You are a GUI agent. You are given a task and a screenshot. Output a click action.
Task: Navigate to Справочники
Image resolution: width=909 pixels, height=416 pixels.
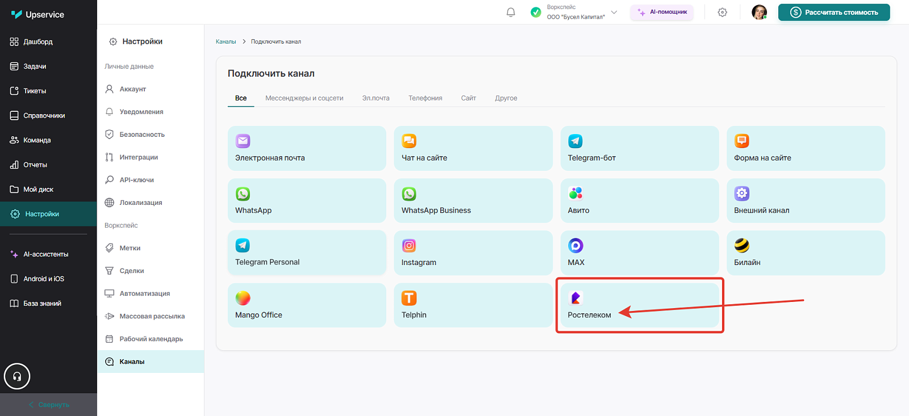point(48,115)
